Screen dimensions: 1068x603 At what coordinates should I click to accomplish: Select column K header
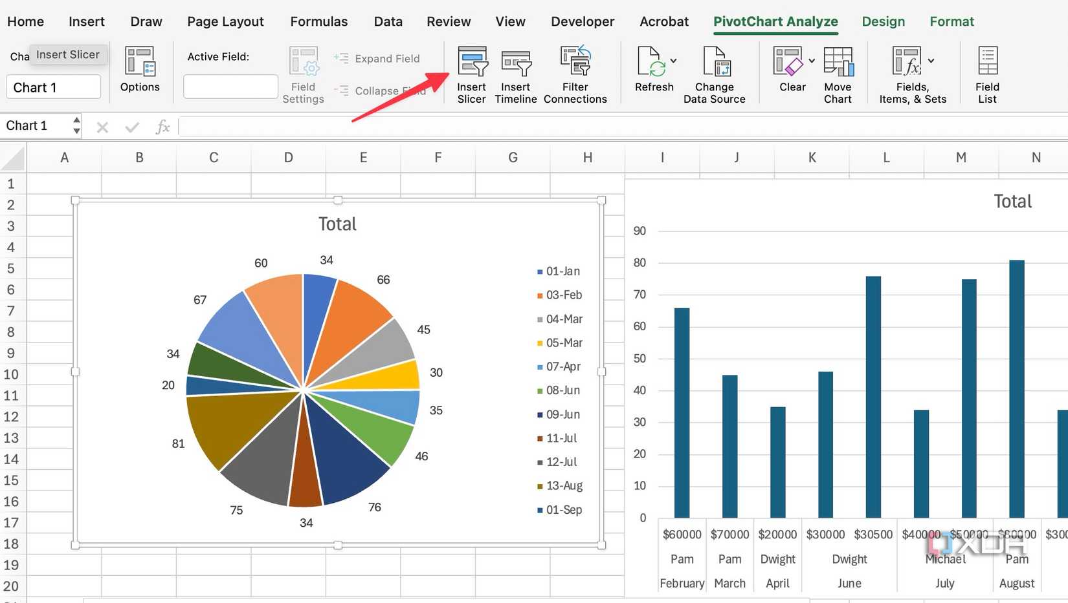[812, 158]
